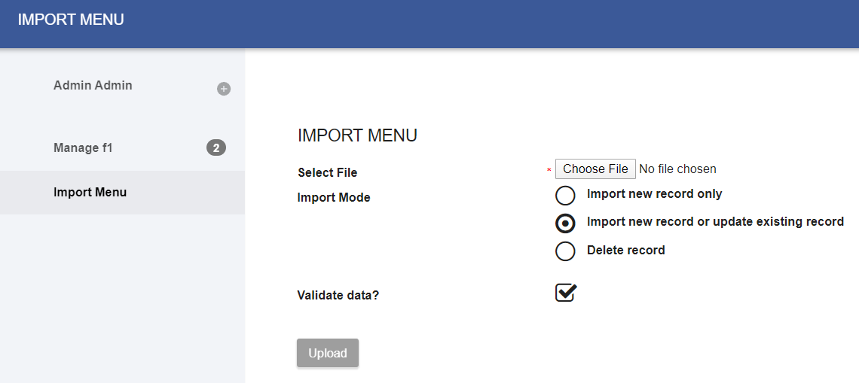This screenshot has width=859, height=383.
Task: Go to Import Menu in the sidebar
Action: [x=90, y=193]
